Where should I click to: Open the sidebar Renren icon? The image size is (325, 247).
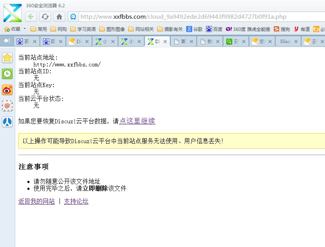(x=7, y=122)
